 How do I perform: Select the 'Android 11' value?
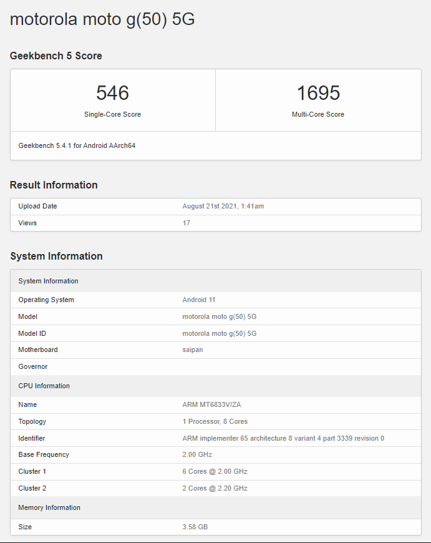(x=199, y=300)
